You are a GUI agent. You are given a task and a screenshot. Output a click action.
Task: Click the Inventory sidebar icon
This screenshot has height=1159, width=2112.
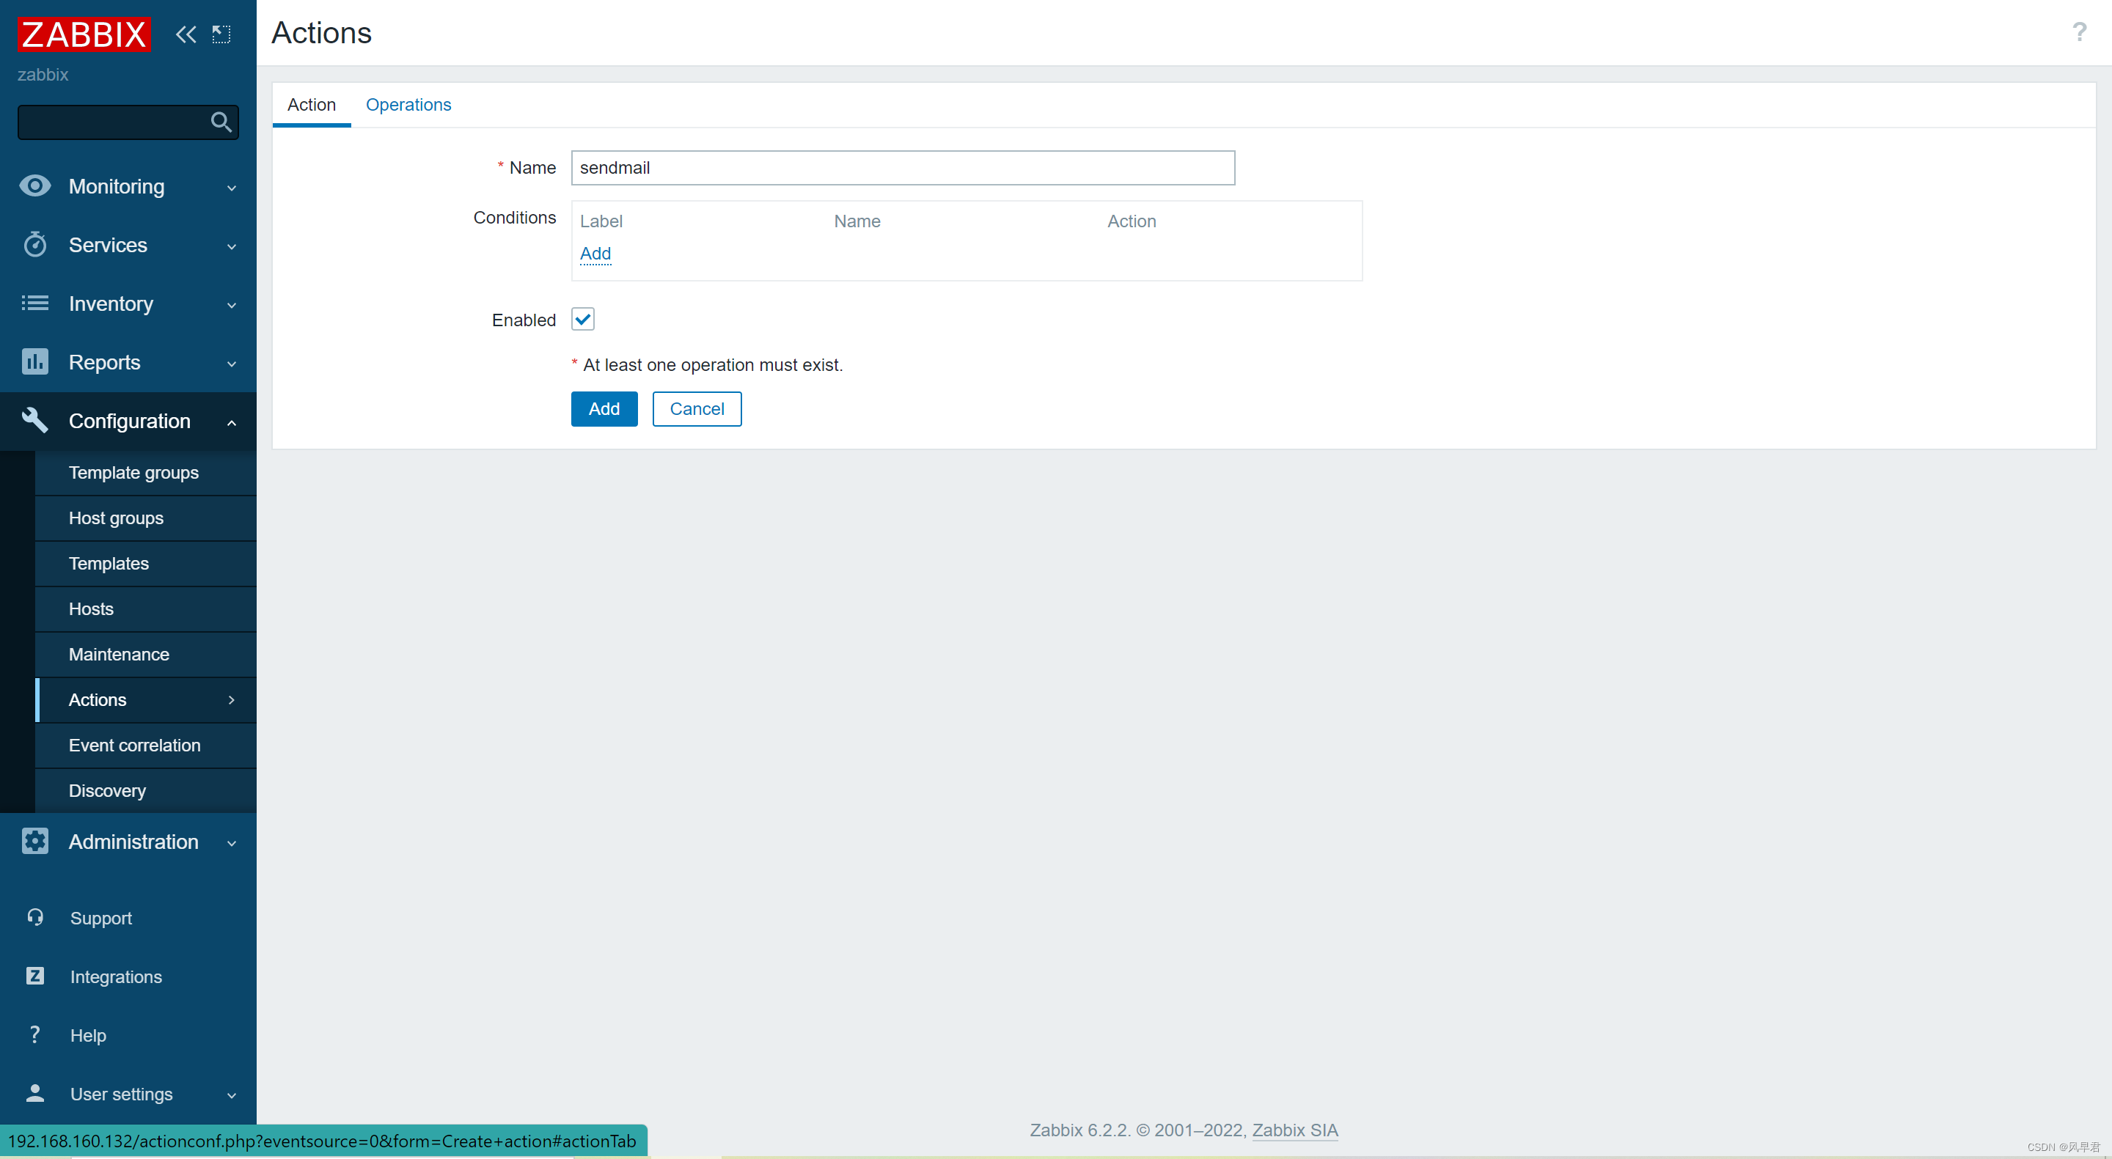click(x=34, y=303)
